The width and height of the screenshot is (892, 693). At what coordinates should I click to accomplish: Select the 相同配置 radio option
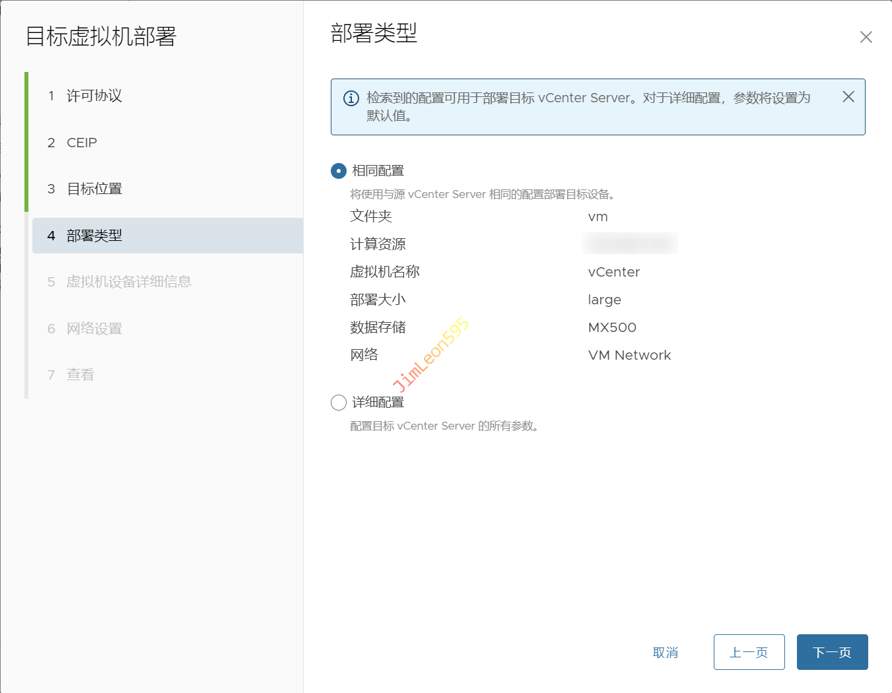[x=339, y=171]
